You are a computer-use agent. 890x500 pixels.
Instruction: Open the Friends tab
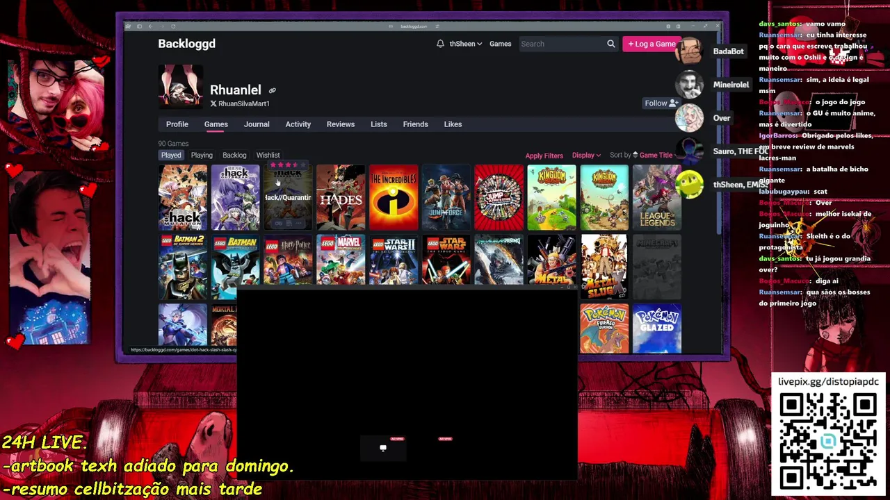tap(416, 124)
